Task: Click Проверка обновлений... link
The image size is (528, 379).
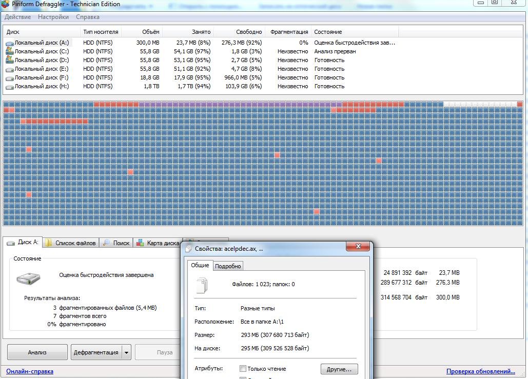Action: 480,371
